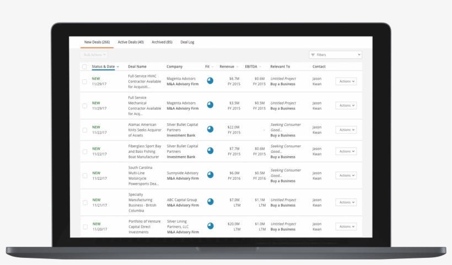This screenshot has height=265, width=452.
Task: Open Actions menu for Fiberglass Sport Bay deal
Action: 346,151
